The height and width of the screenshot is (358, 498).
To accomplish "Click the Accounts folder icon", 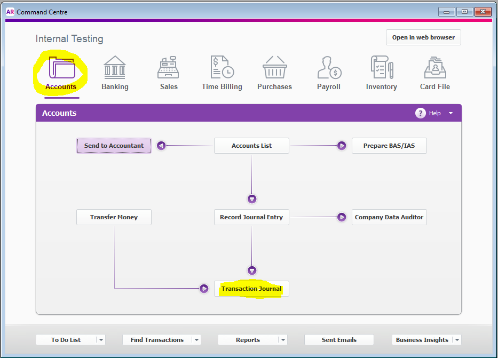I will 62,67.
